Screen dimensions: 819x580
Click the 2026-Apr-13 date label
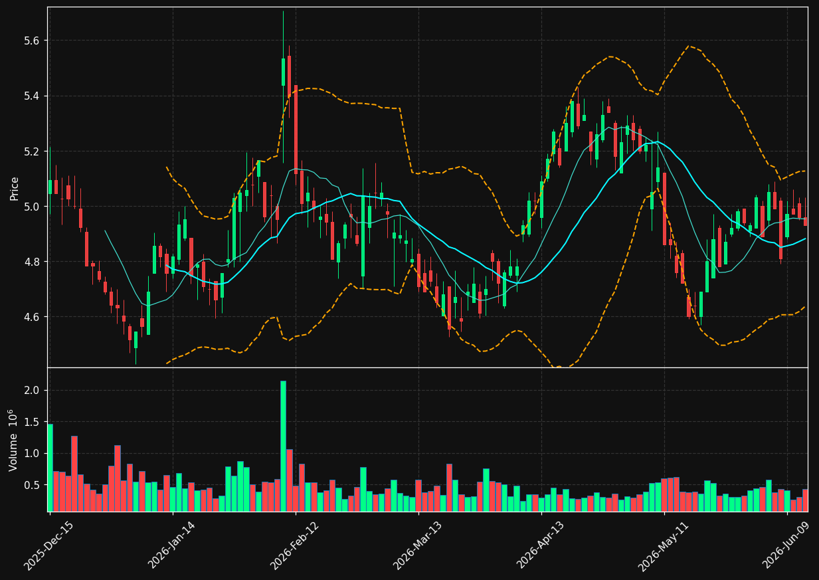[x=541, y=546]
